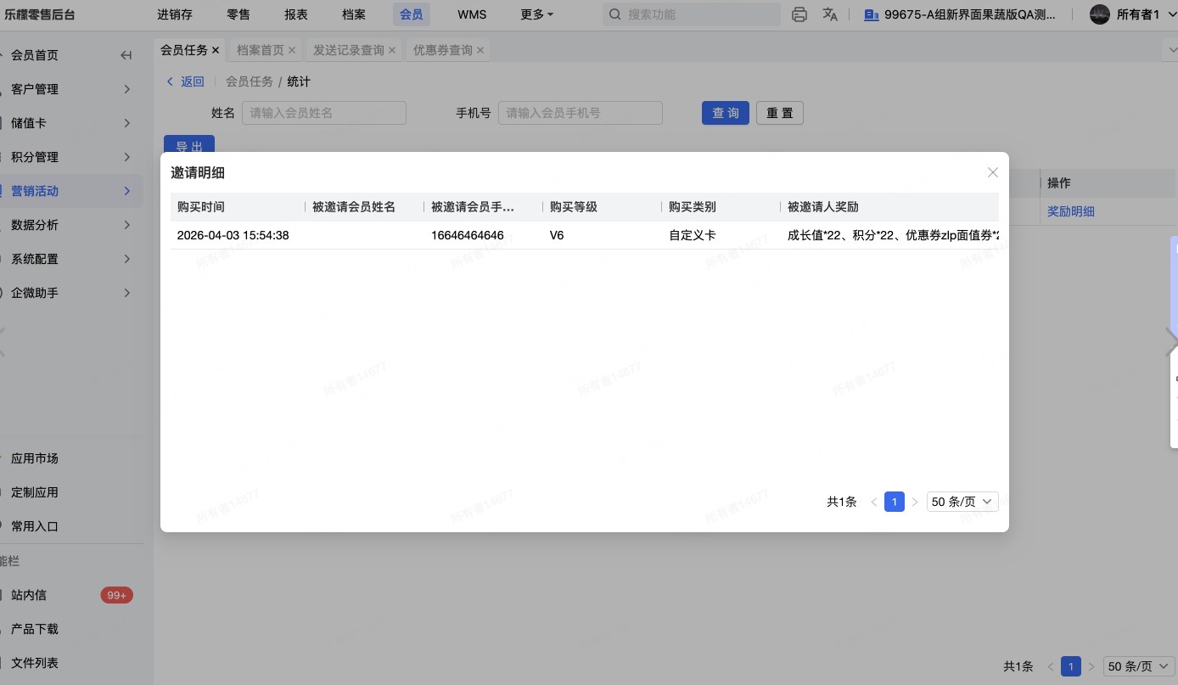Click the printer icon in top bar
This screenshot has width=1178, height=685.
pyautogui.click(x=799, y=14)
